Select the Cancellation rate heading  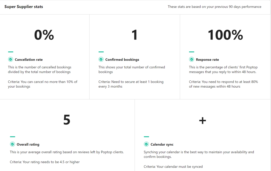coord(29,60)
